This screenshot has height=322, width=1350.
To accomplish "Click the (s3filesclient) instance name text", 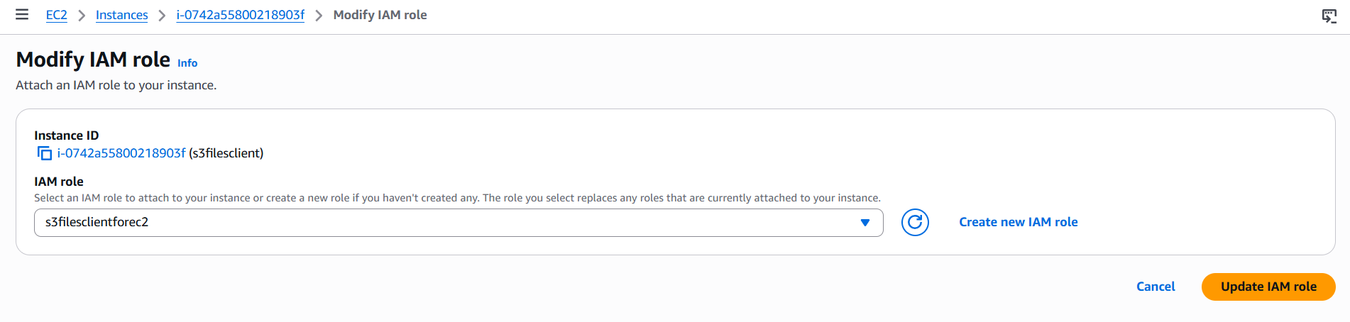I will click(226, 153).
